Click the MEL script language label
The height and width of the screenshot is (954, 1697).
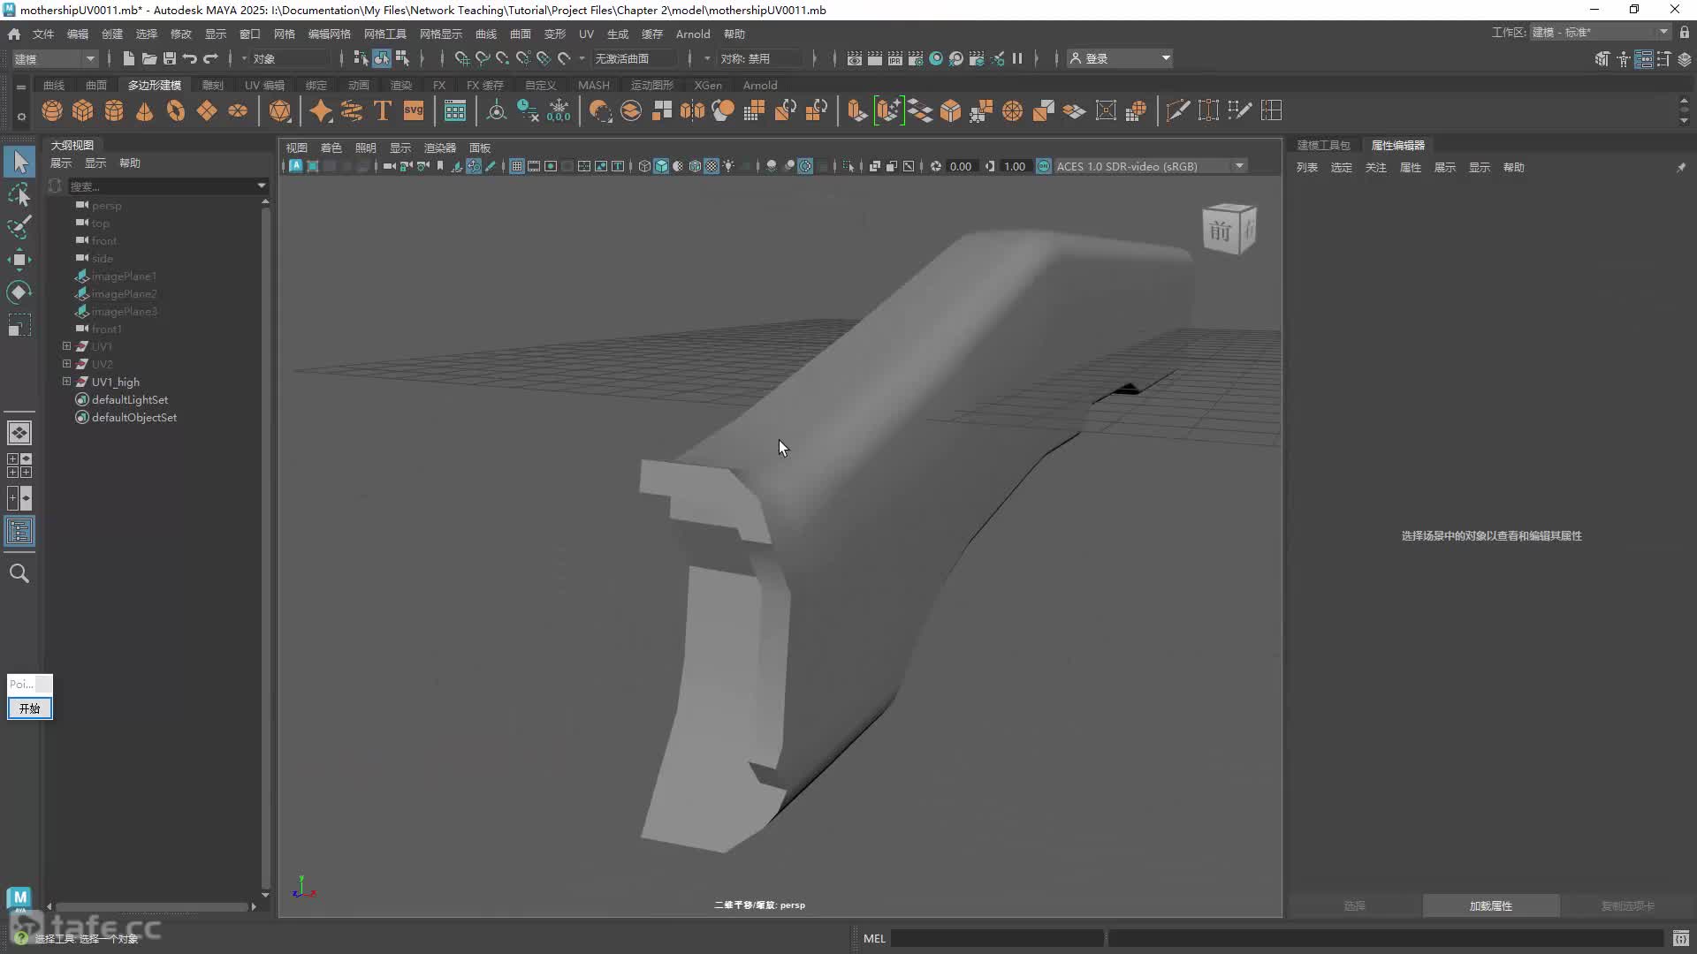coord(874,938)
